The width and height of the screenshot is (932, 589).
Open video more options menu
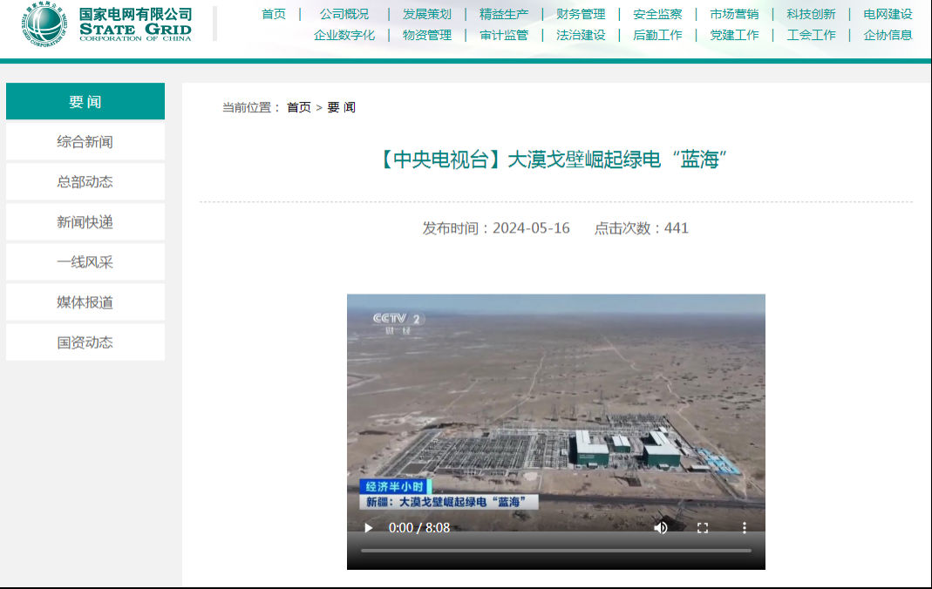coord(744,528)
